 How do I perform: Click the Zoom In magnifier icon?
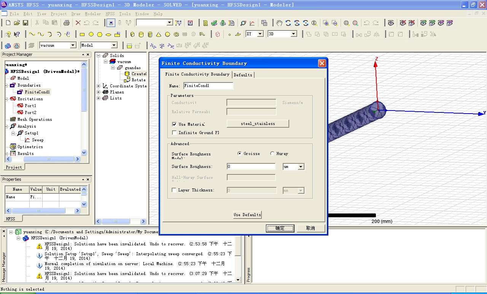click(x=326, y=23)
